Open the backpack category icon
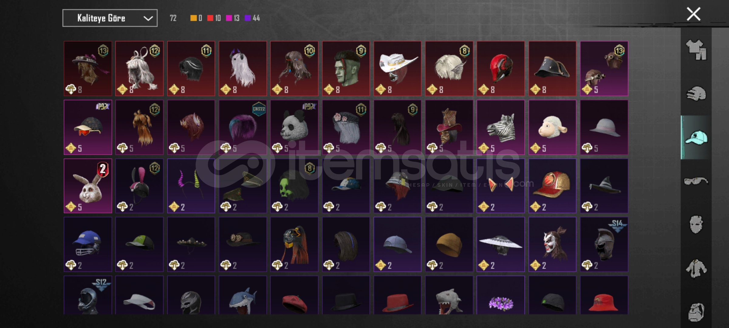 (x=696, y=312)
